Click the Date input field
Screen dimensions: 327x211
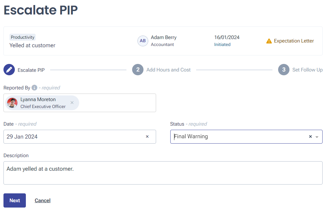pos(74,137)
